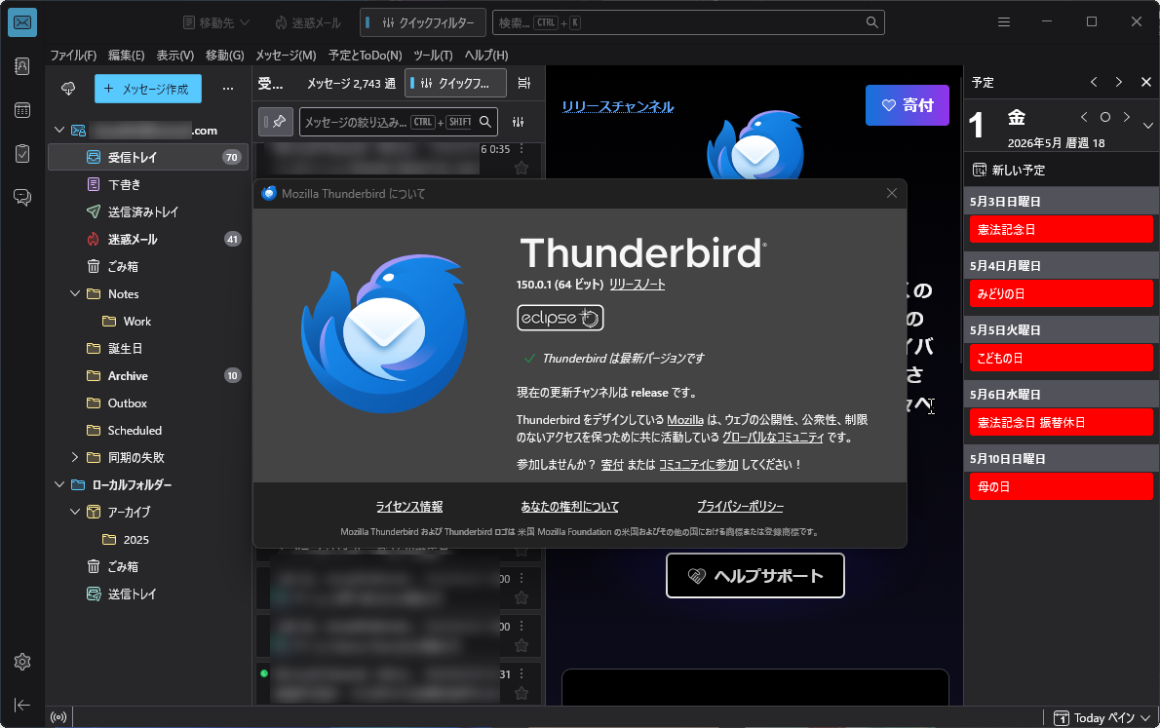1160x728 pixels.
Task: Collapse the .com account tree
Action: [x=59, y=131]
